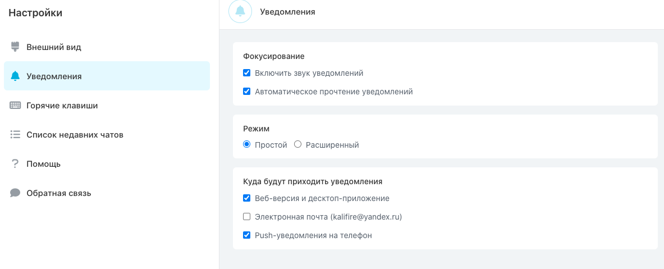Click the Настройки heading
The width and height of the screenshot is (664, 269).
pos(35,13)
